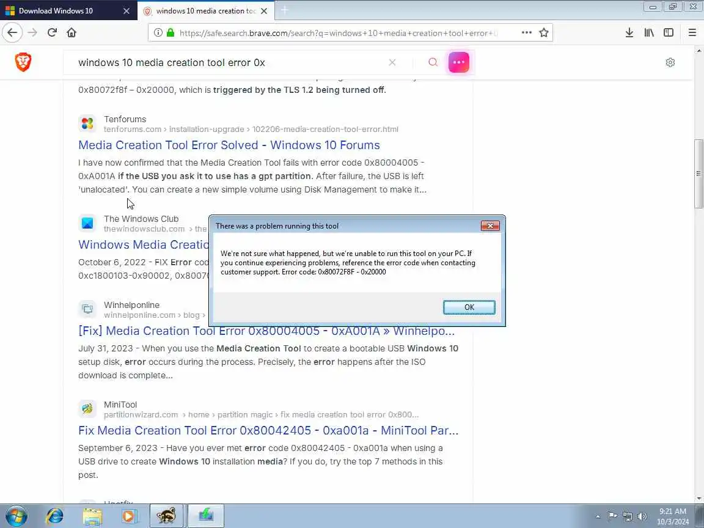Reload the current page
Viewport: 704px width, 528px height.
pyautogui.click(x=52, y=32)
